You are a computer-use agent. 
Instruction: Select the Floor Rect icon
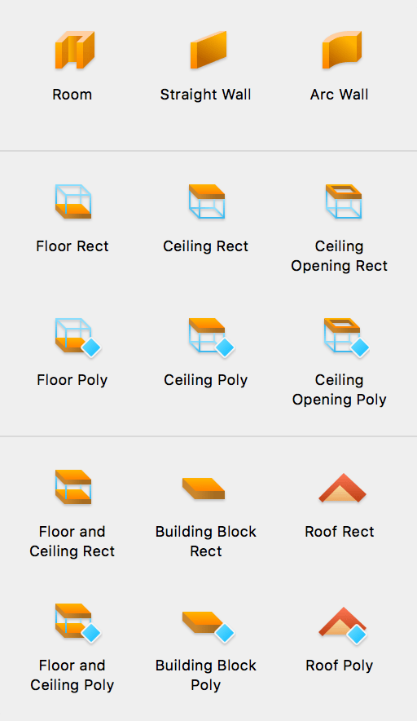coord(73,201)
